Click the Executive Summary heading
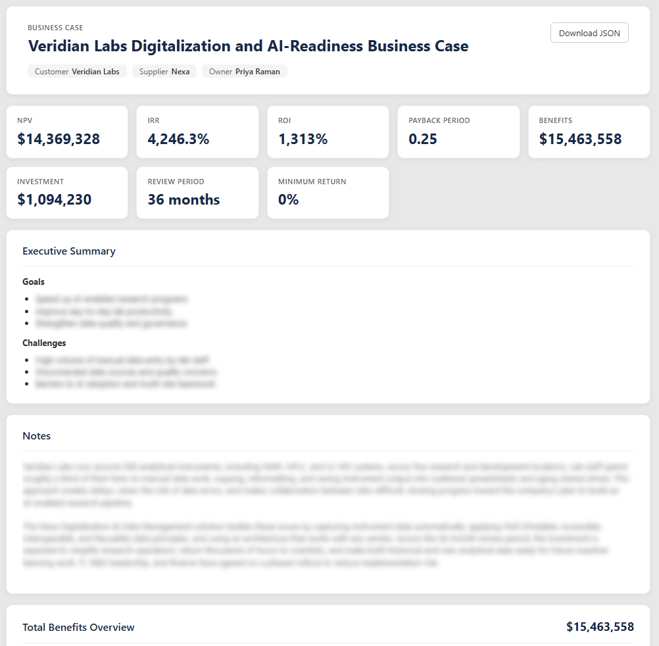659x646 pixels. click(x=69, y=251)
